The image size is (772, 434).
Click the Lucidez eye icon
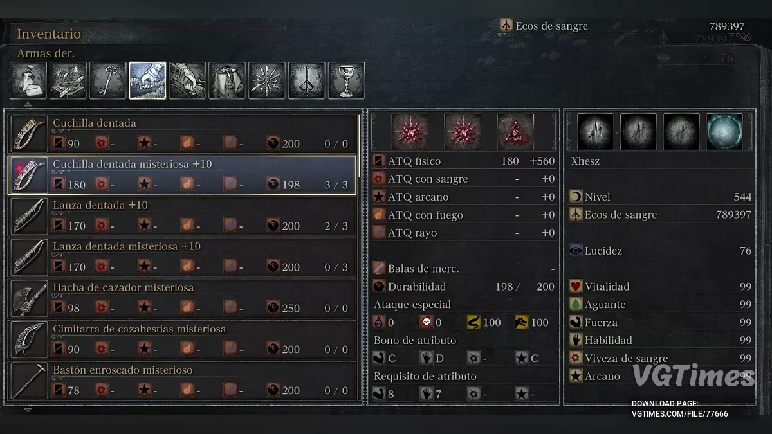(576, 251)
